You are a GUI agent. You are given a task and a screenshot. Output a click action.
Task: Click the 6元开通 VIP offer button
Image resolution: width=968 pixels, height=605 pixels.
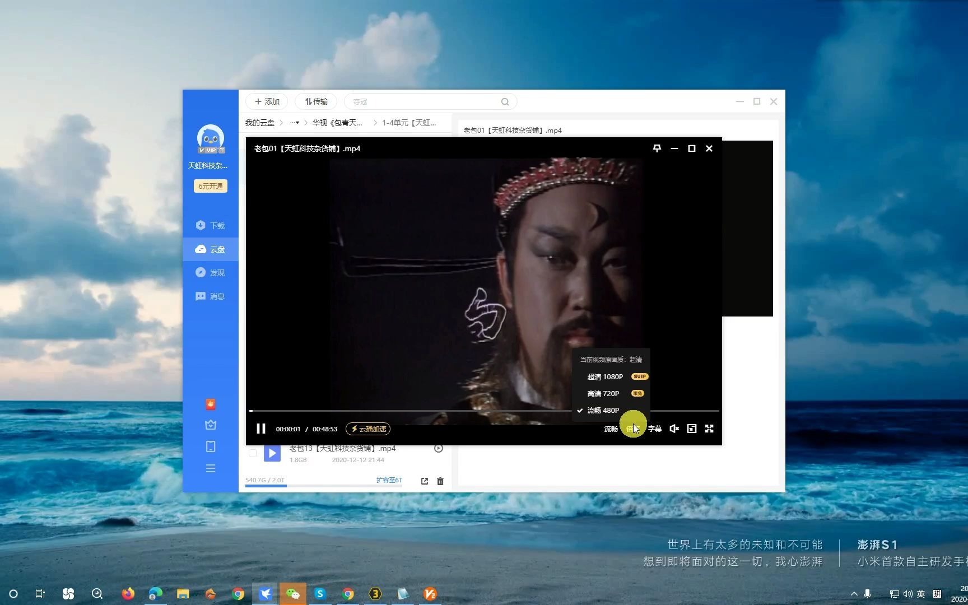211,186
